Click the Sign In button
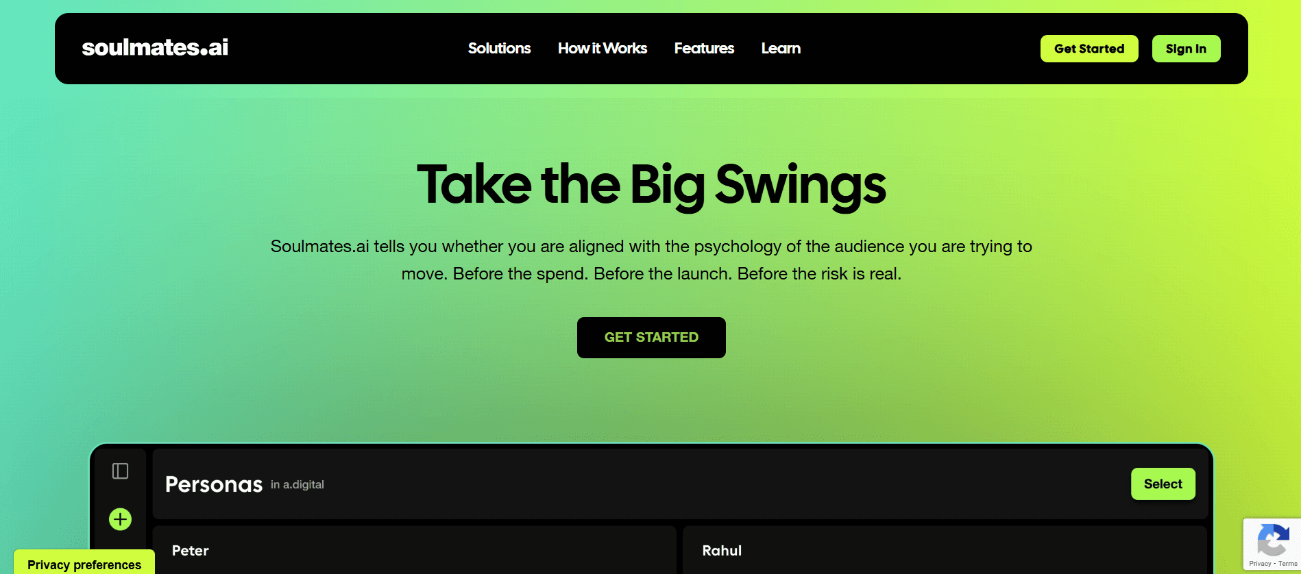 coord(1186,49)
